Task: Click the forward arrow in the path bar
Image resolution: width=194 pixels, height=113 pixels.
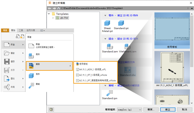Action: coord(54,8)
